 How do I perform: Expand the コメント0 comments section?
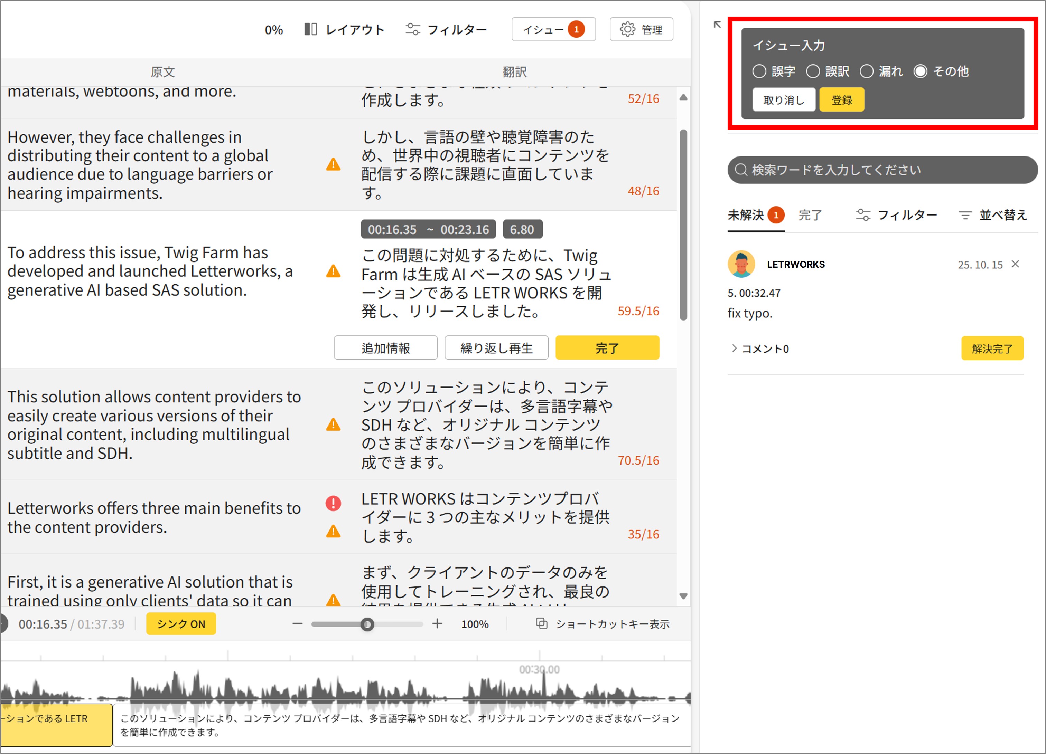760,349
